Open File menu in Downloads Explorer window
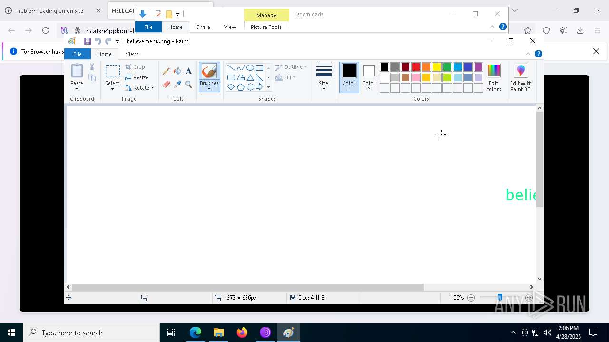The width and height of the screenshot is (609, 342). point(148,27)
